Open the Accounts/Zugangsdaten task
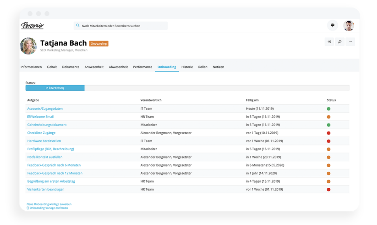Image resolution: width=377 pixels, height=225 pixels. click(x=45, y=109)
